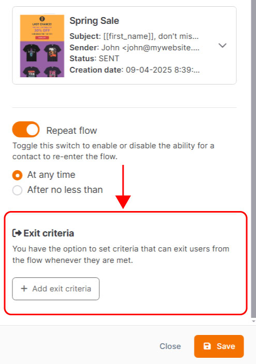Screen dimensions: 256x364
Task: Click the Close link
Action: pyautogui.click(x=170, y=346)
